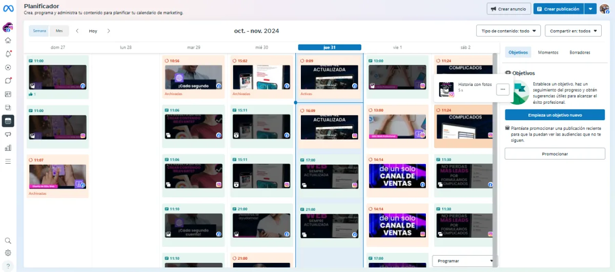The height and width of the screenshot is (272, 615).
Task: Open the Insights bar chart icon
Action: (x=8, y=148)
